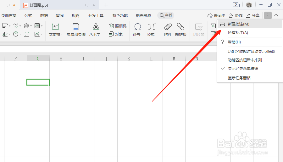
Task: Insert a bar chart from the ribbon
Action: pyautogui.click(x=5, y=26)
